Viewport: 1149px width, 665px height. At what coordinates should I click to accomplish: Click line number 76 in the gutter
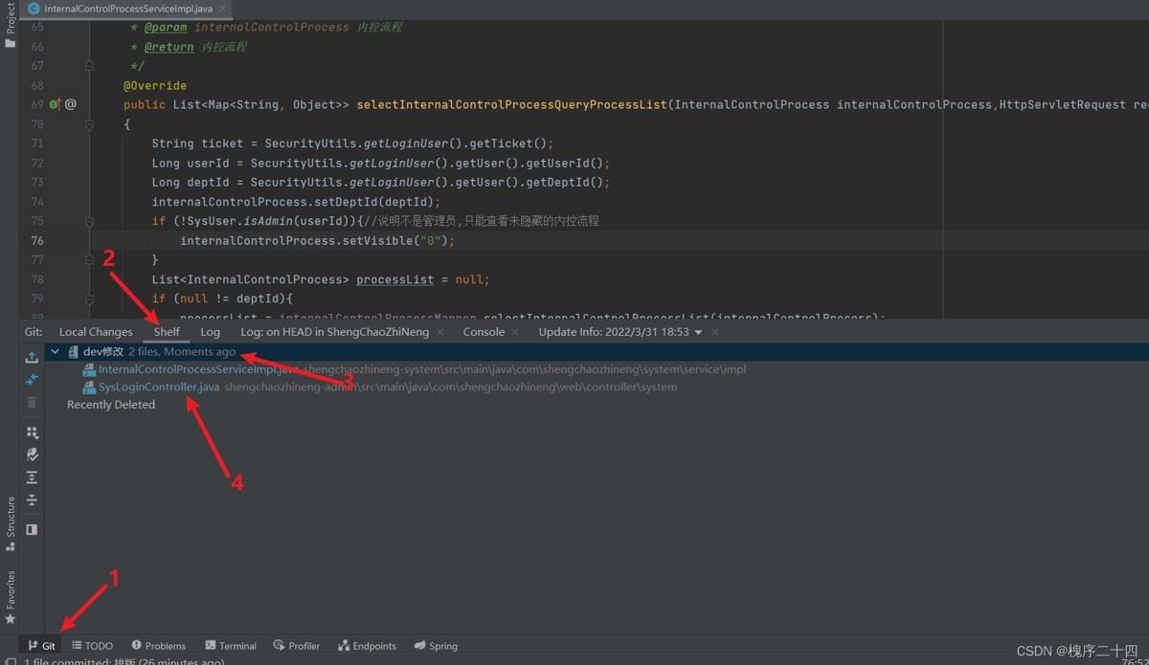(36, 240)
